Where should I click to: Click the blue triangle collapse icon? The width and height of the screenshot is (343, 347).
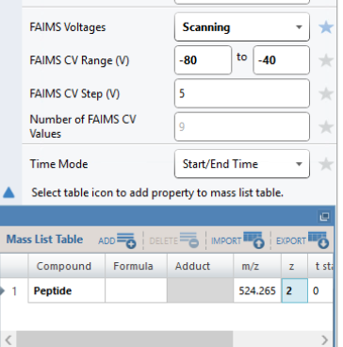[x=8, y=192]
